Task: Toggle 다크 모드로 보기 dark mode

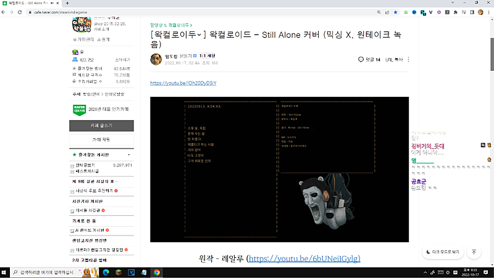Action: [443, 252]
